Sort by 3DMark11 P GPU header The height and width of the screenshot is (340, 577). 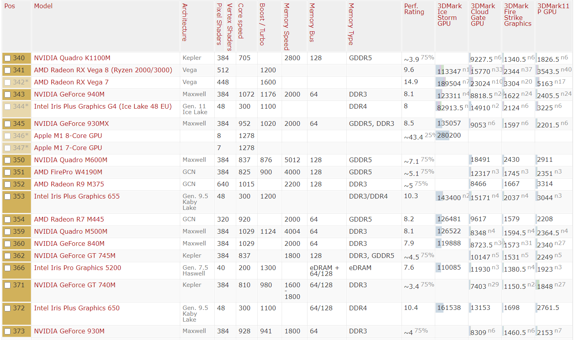[553, 9]
